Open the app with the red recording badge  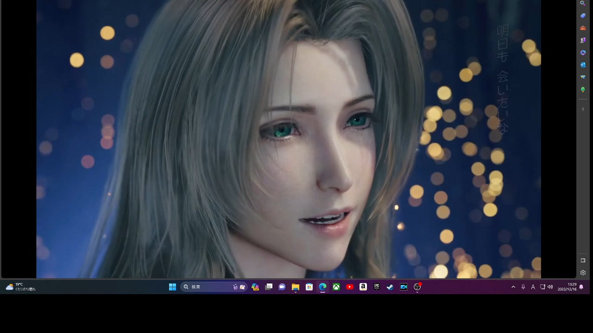point(417,287)
